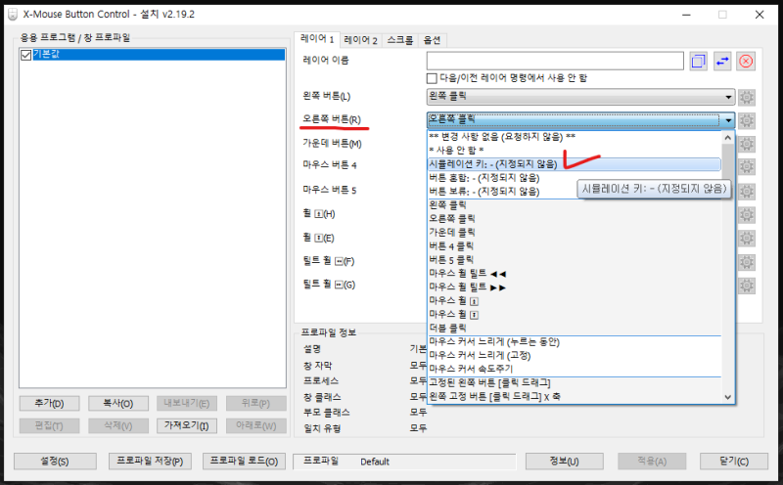
Task: Choose 마우스 커서 속도주기 option
Action: (575, 369)
